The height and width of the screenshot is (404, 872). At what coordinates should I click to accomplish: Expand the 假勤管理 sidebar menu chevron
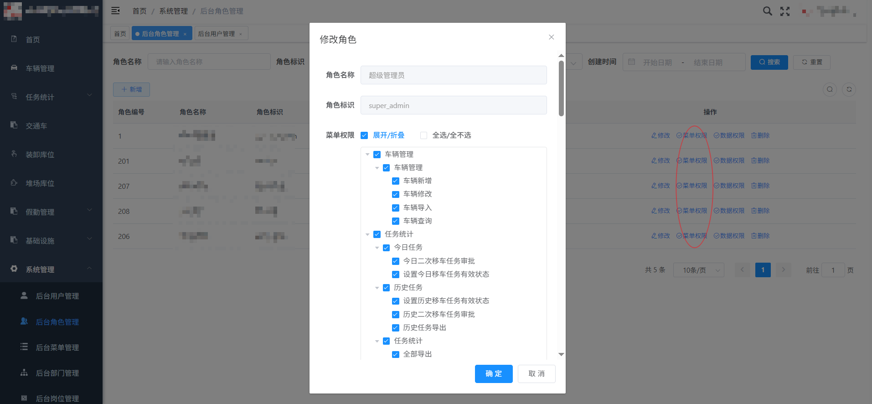pyautogui.click(x=89, y=210)
